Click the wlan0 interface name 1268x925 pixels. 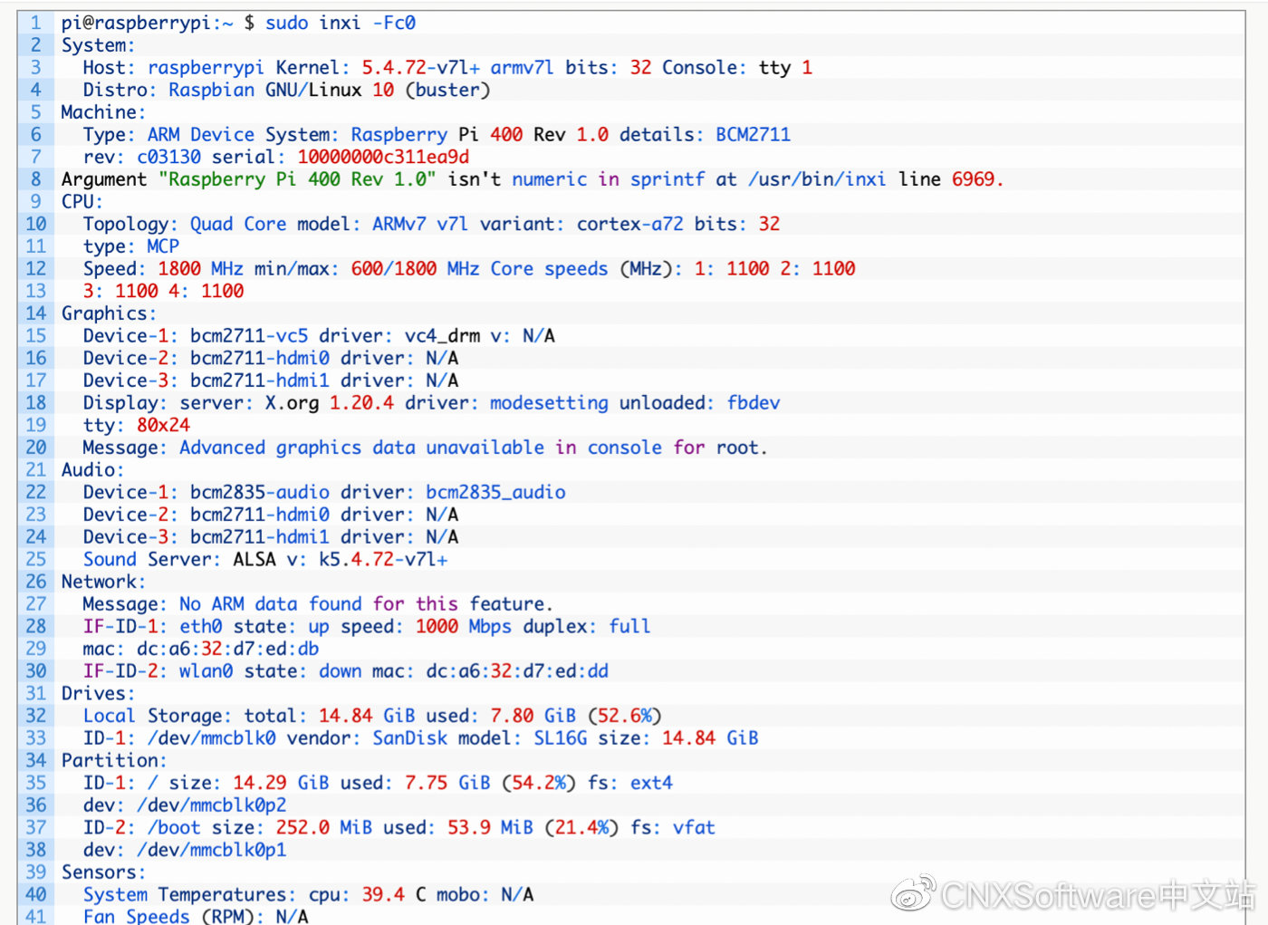click(206, 671)
